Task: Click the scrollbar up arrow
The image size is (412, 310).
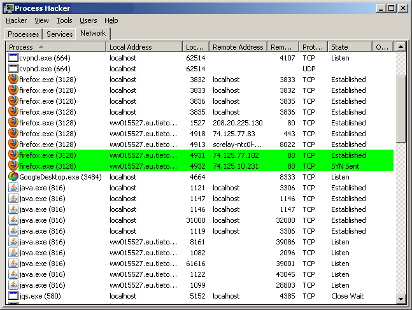Action: click(x=401, y=47)
